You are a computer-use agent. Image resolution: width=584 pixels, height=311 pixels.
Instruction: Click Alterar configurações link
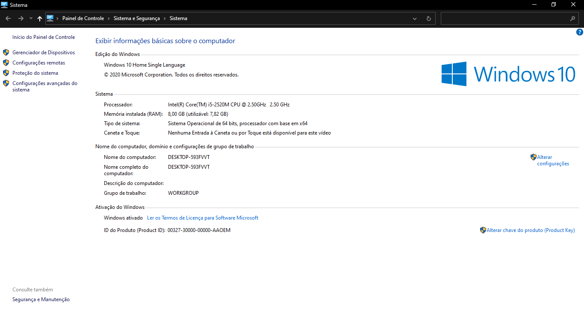pyautogui.click(x=553, y=161)
